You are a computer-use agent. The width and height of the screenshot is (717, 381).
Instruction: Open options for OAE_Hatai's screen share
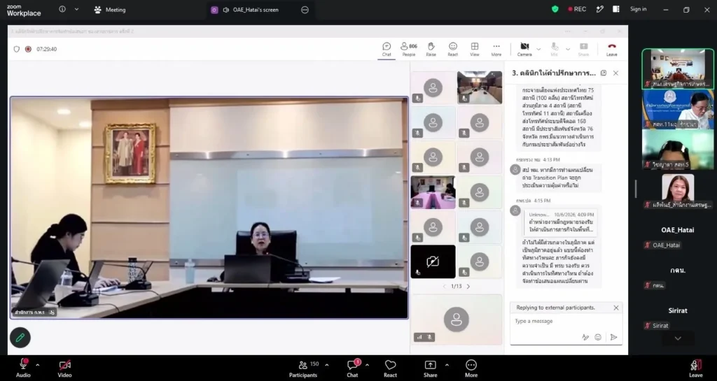[305, 10]
